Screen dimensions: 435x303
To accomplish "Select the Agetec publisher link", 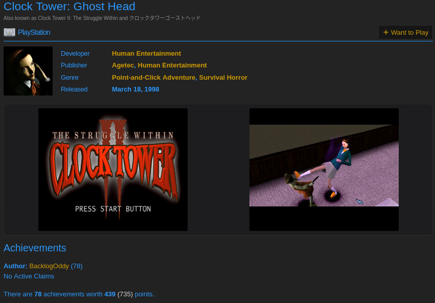I will click(123, 65).
